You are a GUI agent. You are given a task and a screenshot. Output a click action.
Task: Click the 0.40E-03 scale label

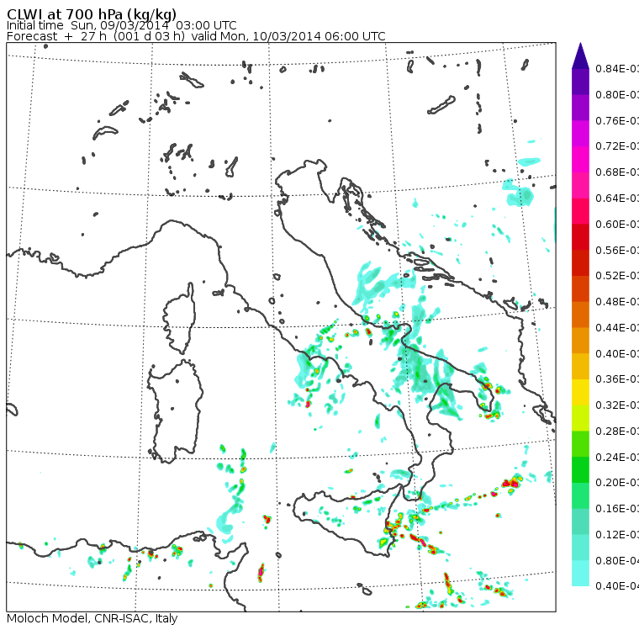(617, 353)
